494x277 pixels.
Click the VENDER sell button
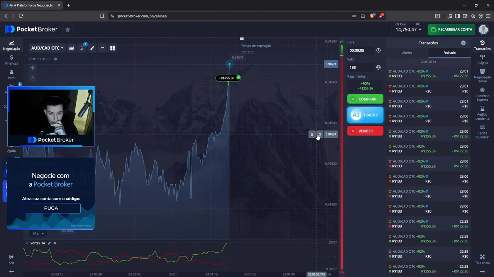click(x=365, y=131)
